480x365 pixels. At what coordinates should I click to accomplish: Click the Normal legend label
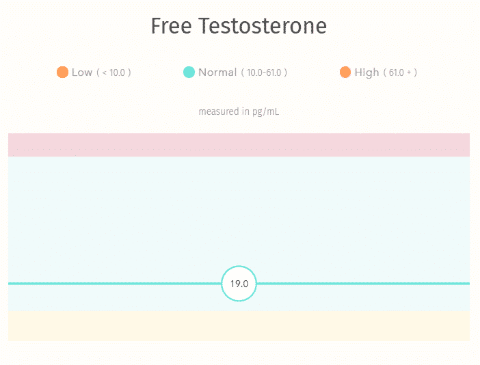point(217,72)
